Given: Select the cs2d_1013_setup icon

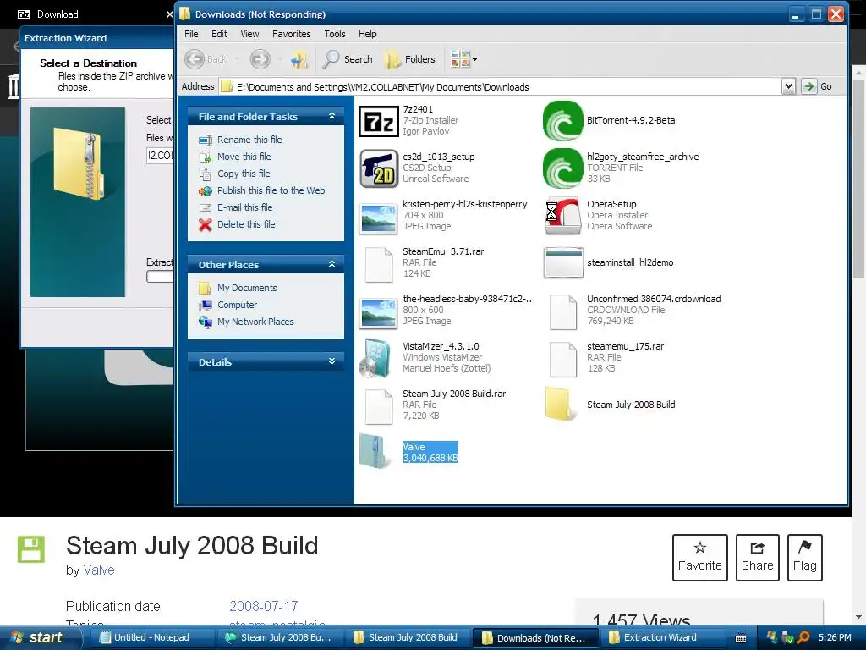Looking at the screenshot, I should click(x=378, y=168).
